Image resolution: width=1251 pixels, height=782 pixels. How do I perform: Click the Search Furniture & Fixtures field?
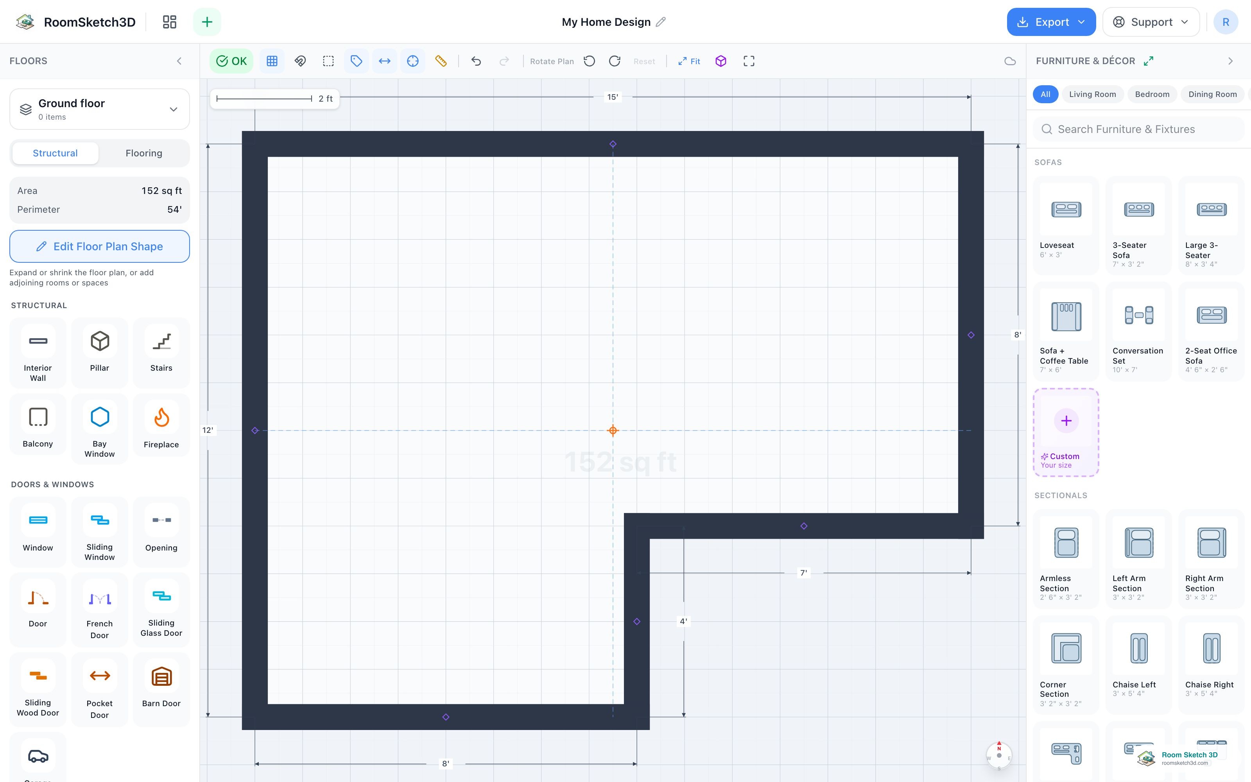coord(1138,129)
